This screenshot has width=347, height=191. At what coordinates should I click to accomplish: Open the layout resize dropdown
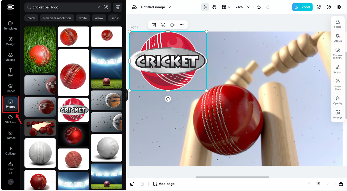tap(226, 7)
